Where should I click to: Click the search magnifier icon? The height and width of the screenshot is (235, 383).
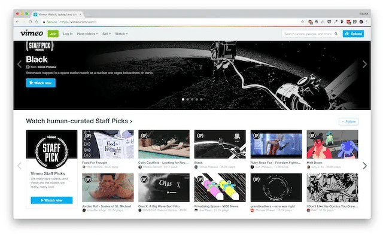(336, 33)
